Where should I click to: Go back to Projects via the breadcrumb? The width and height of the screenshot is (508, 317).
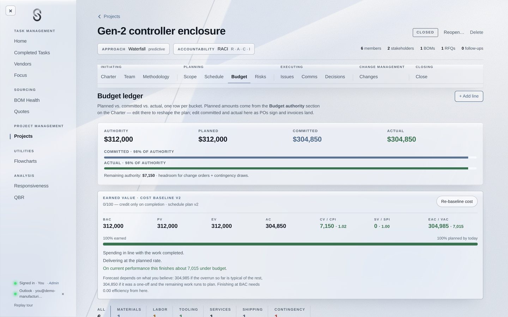(x=112, y=17)
